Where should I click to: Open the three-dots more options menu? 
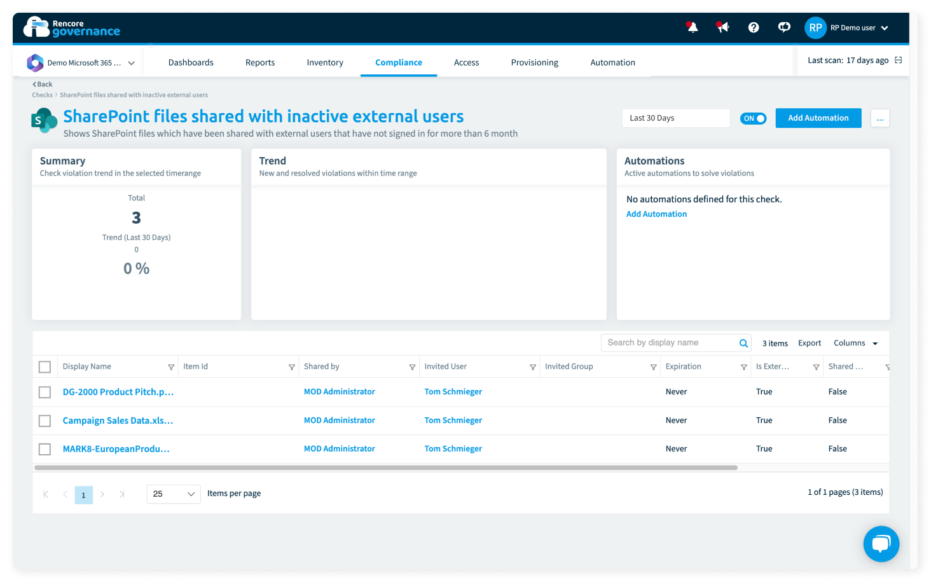click(880, 118)
